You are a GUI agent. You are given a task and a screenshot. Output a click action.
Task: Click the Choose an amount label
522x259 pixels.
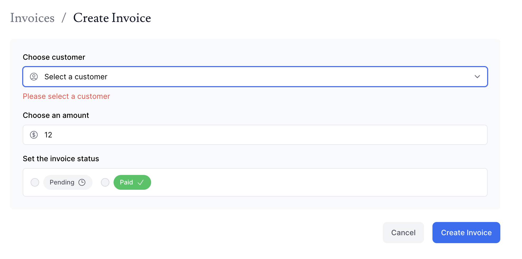56,115
